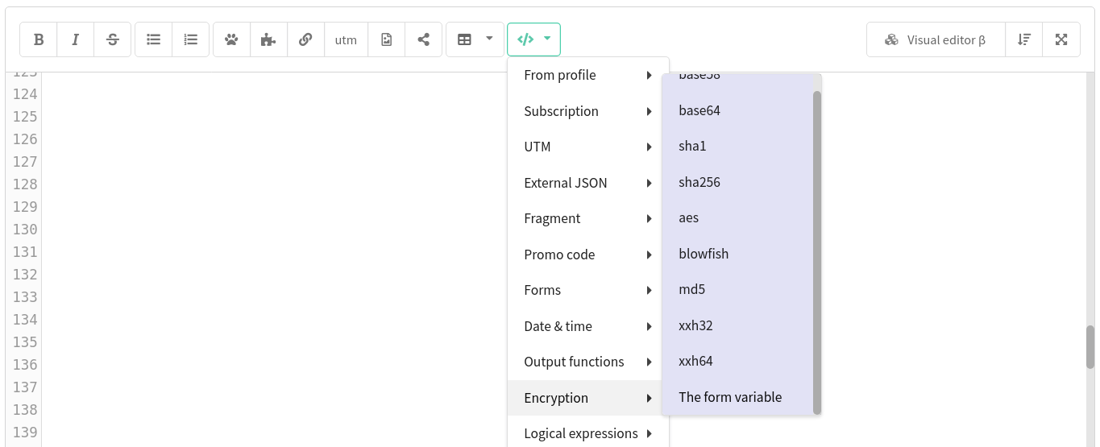This screenshot has height=447, width=1100.
Task: Choose sha256 encryption option
Action: [737, 182]
